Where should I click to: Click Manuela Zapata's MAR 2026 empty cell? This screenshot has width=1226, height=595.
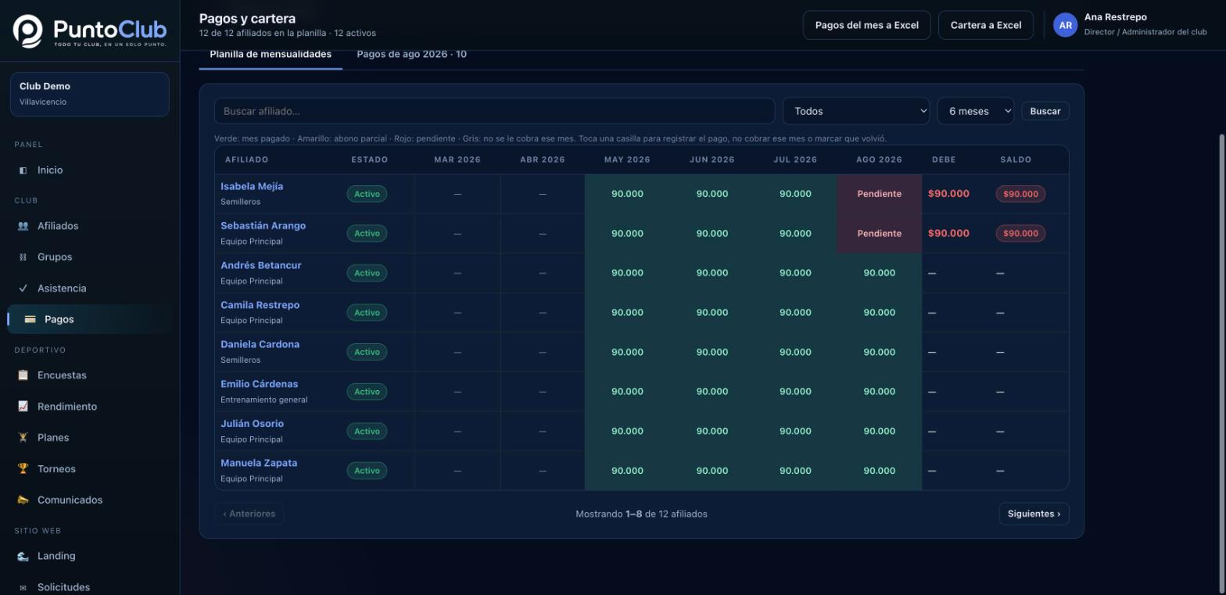tap(457, 471)
